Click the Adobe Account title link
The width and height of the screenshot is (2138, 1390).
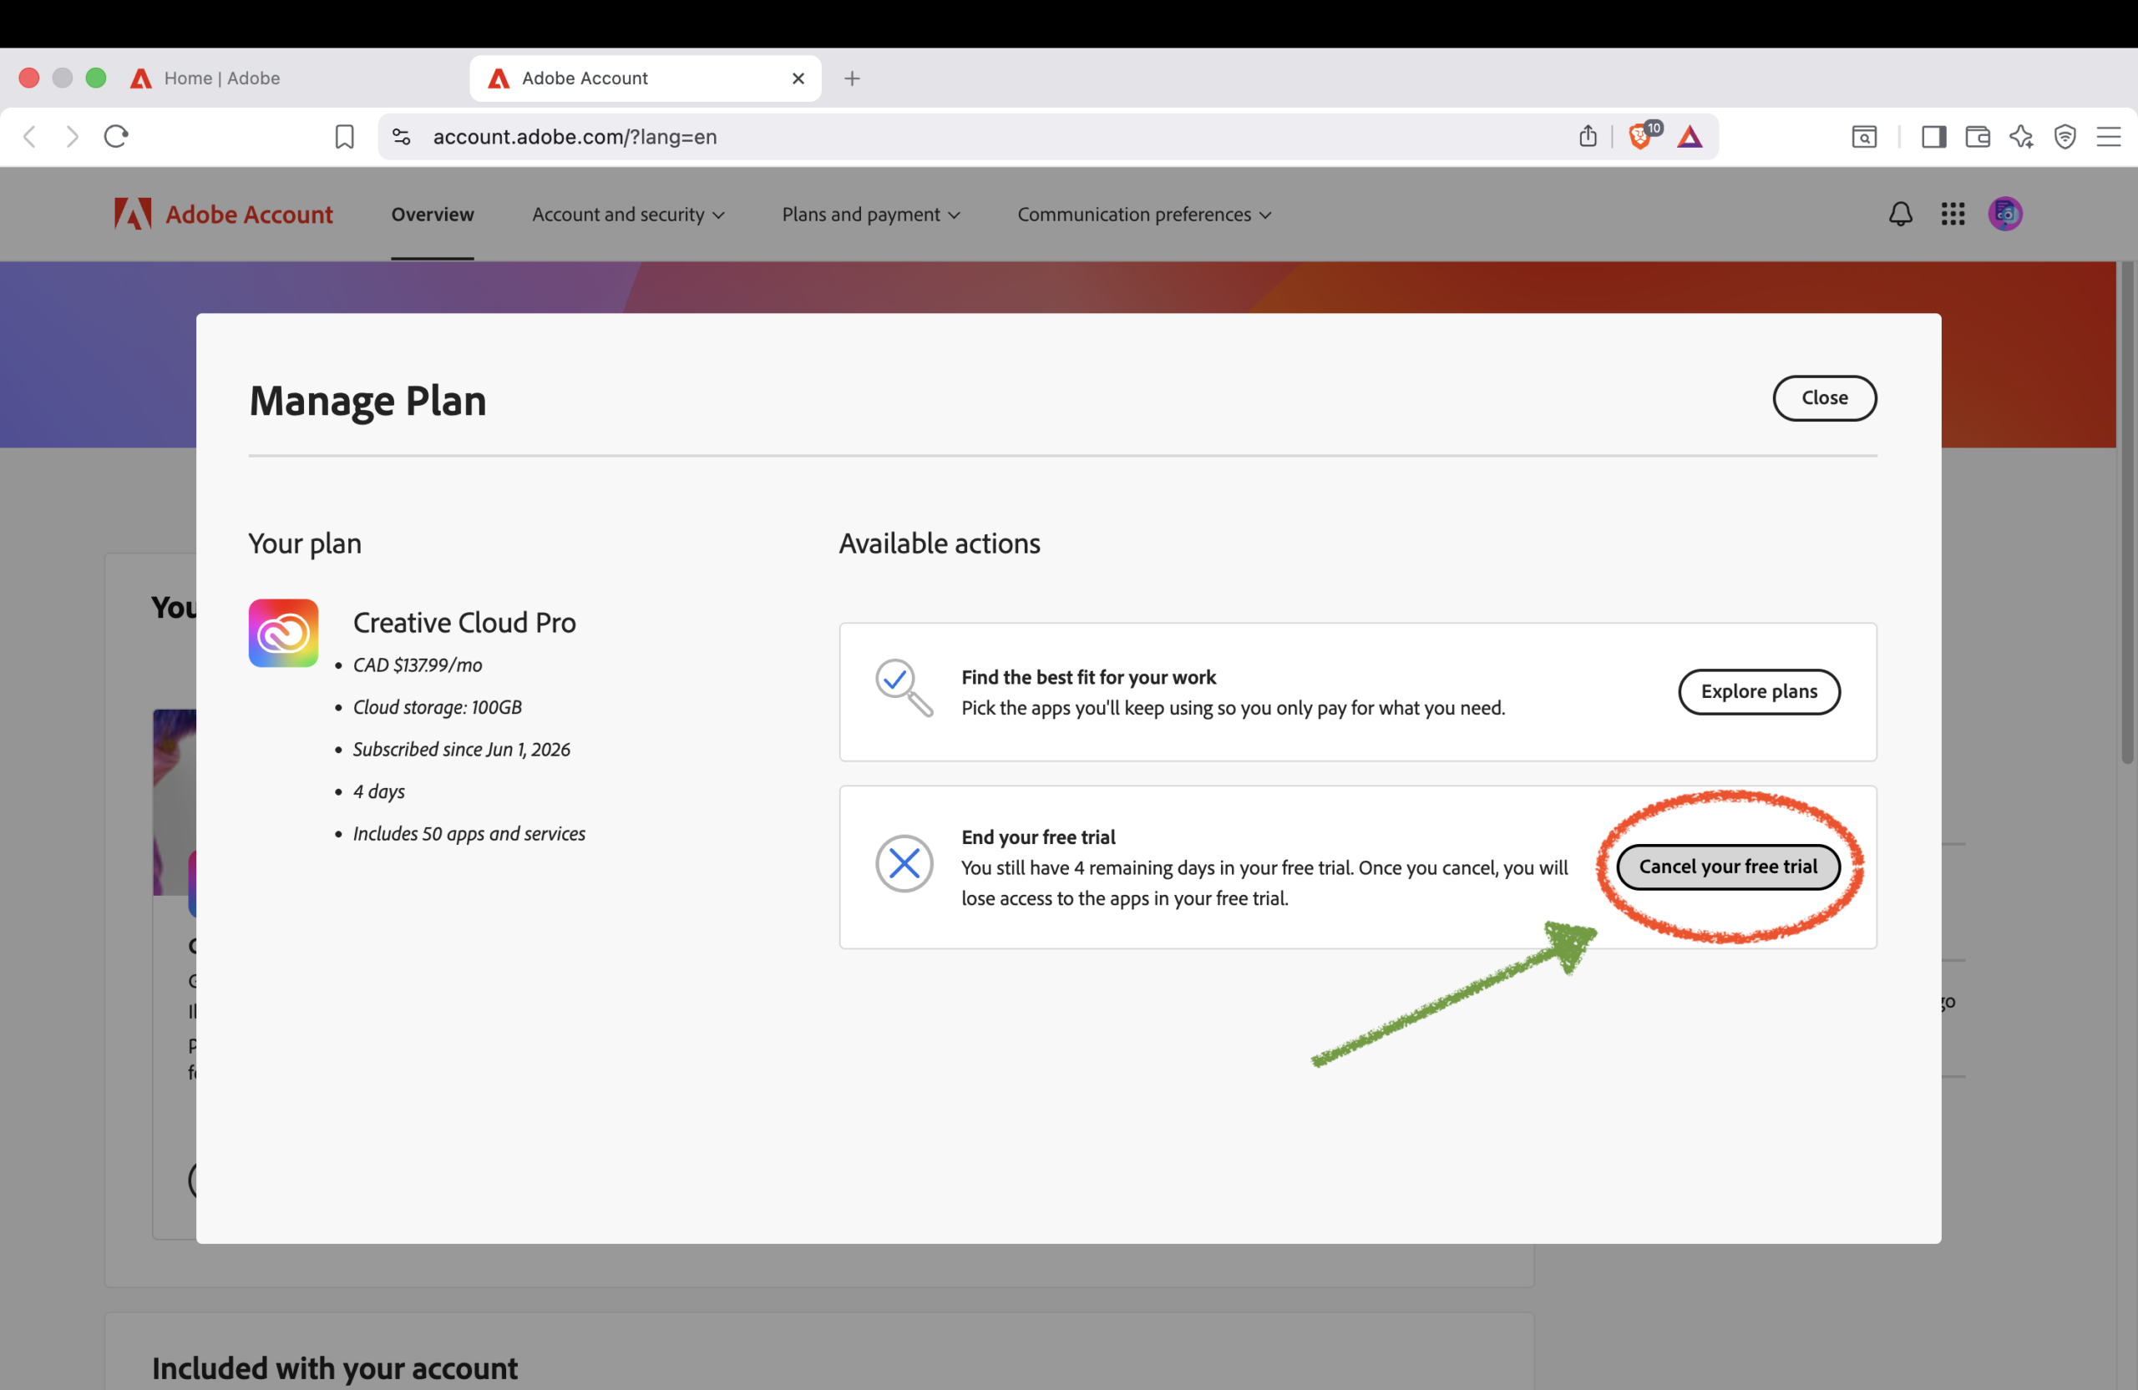(249, 214)
